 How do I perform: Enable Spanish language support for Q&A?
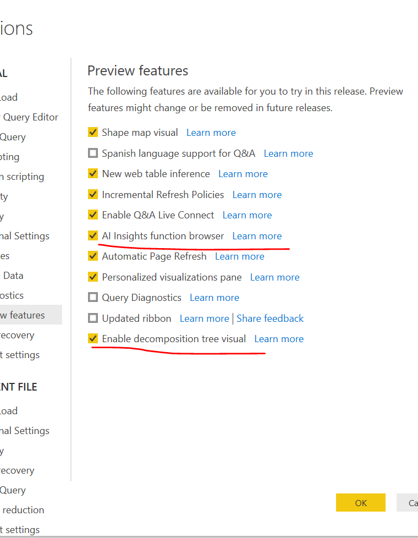(x=93, y=153)
